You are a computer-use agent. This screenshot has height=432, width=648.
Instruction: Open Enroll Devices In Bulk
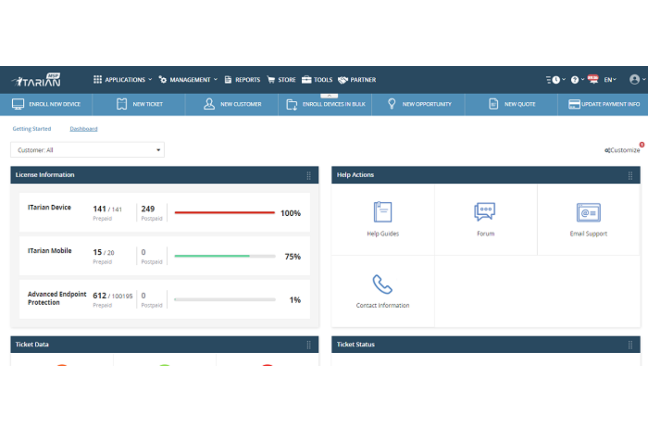[325, 104]
